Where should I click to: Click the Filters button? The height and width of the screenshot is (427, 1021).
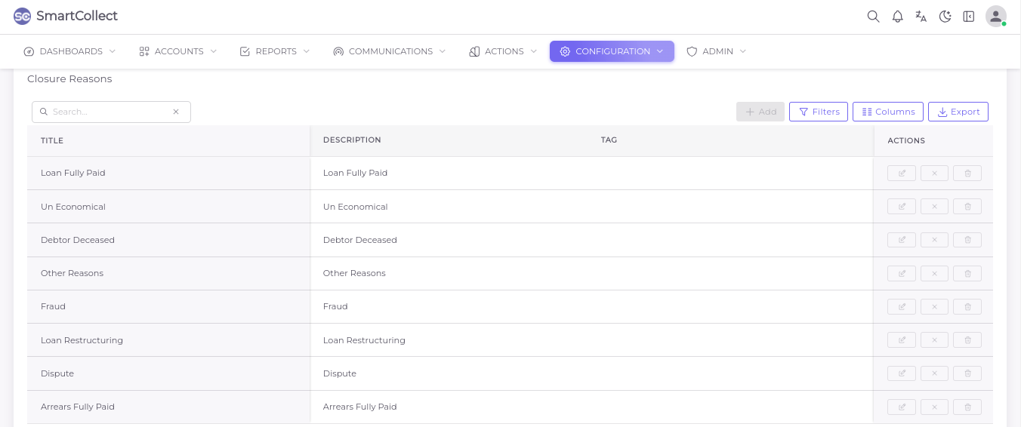(818, 112)
